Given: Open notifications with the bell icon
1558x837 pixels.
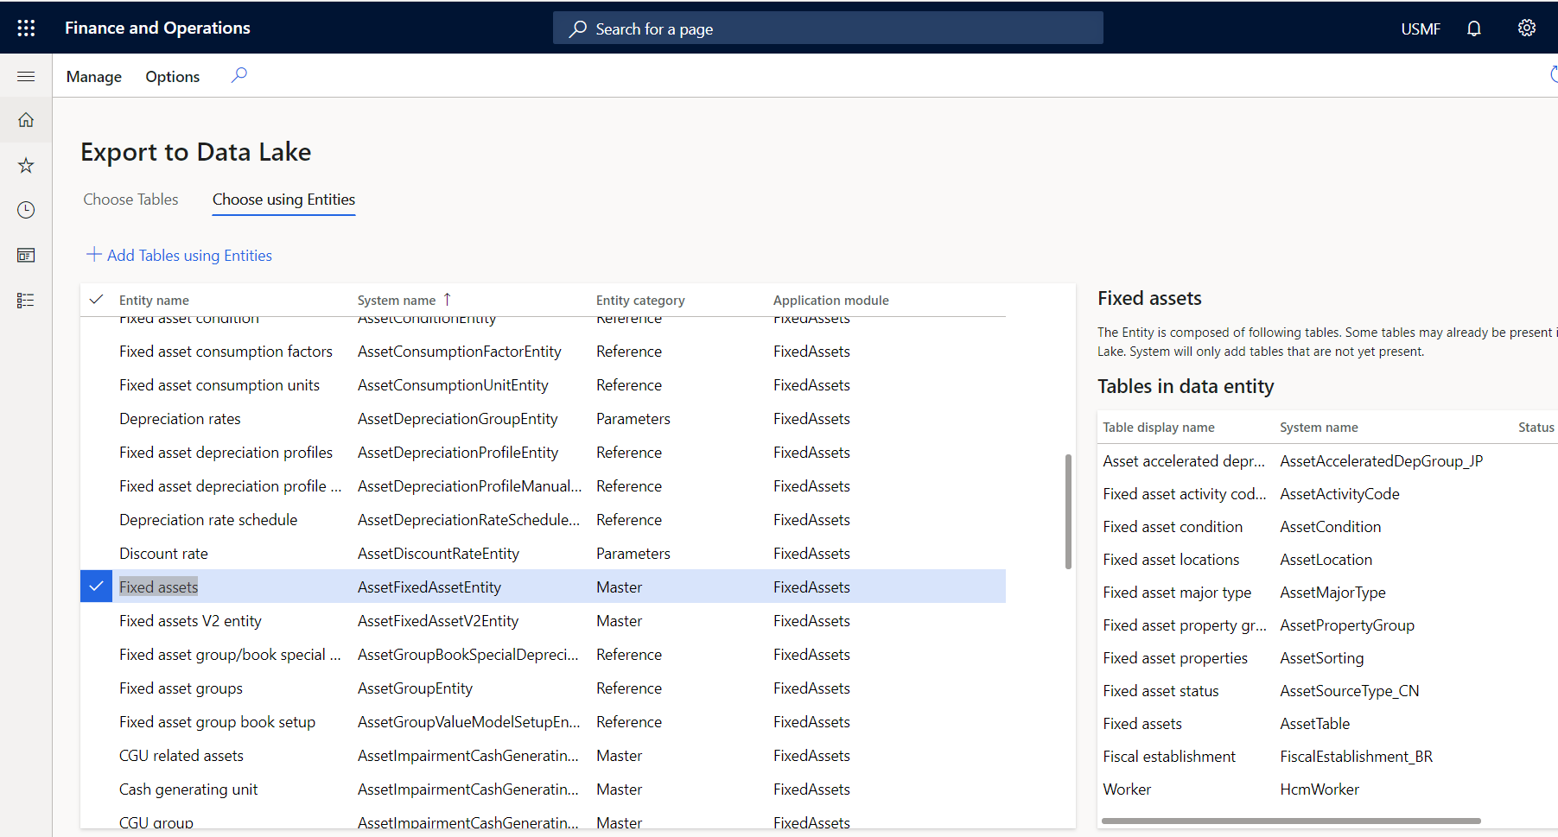Looking at the screenshot, I should 1473,28.
